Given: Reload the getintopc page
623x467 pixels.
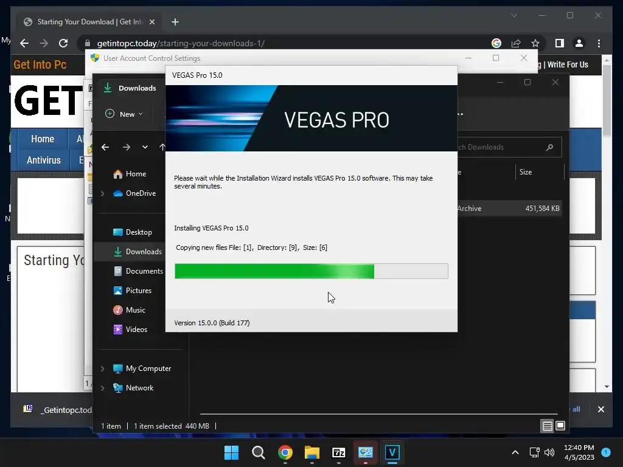Looking at the screenshot, I should coord(63,43).
